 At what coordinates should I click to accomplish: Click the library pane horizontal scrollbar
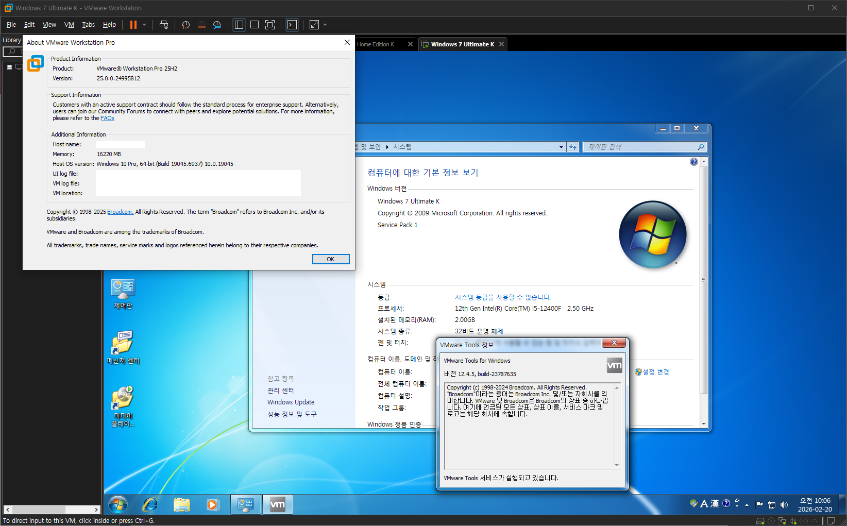tap(52, 510)
